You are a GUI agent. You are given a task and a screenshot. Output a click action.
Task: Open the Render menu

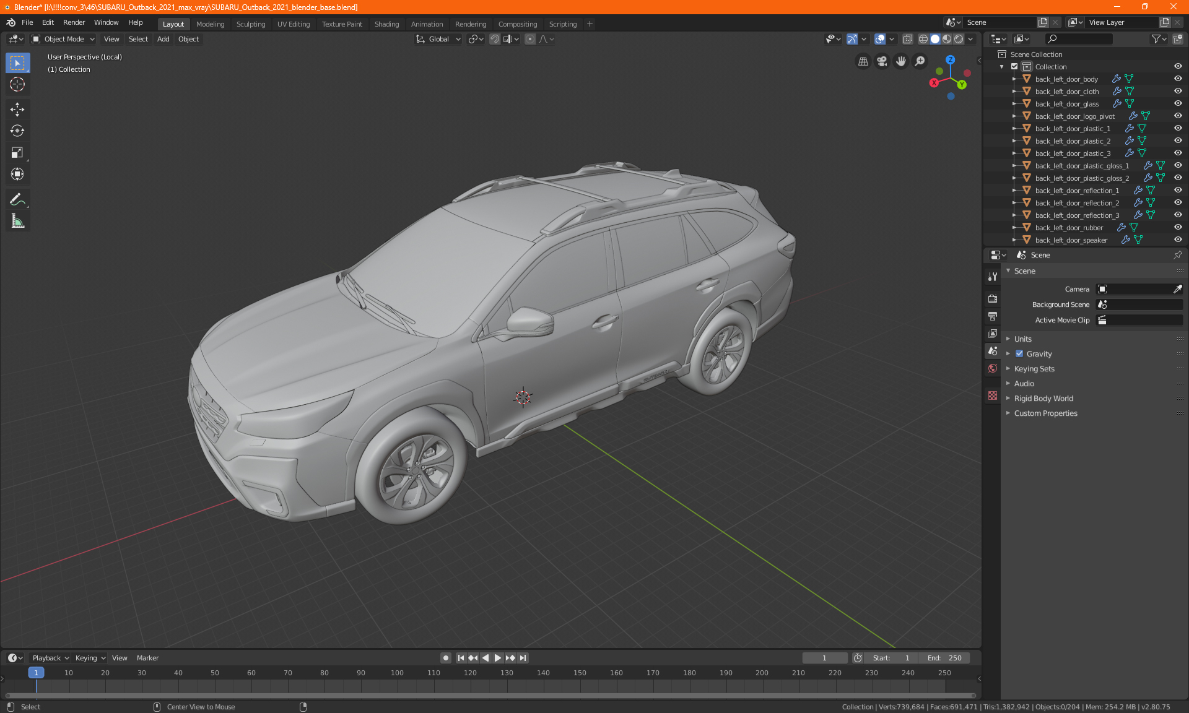(74, 22)
